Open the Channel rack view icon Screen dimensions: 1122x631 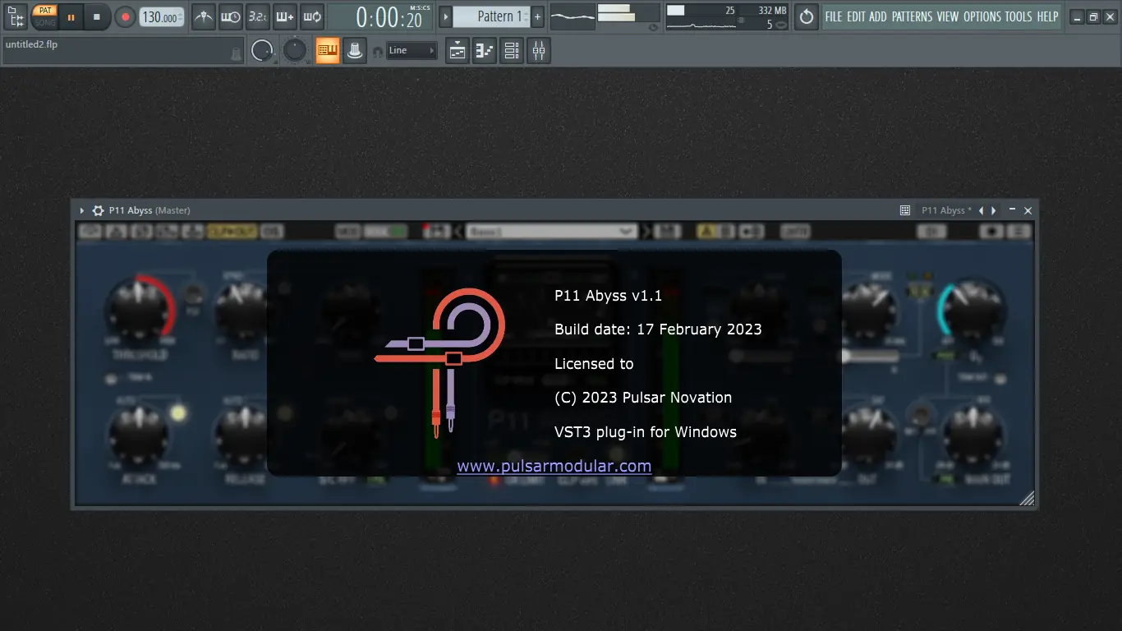(512, 51)
